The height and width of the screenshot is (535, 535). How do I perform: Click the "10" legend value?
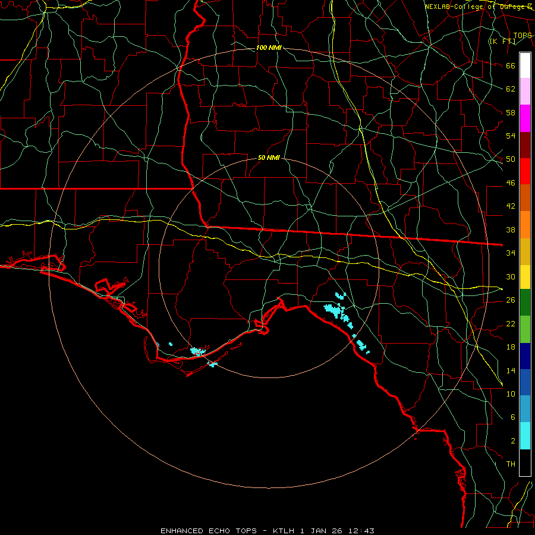pos(511,394)
